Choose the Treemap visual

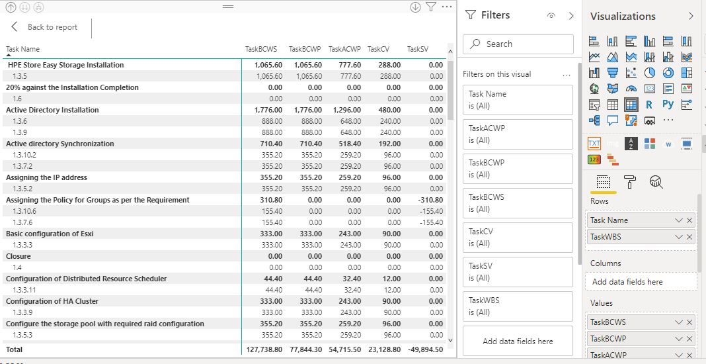[x=687, y=73]
